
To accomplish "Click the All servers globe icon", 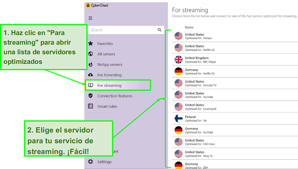I will pos(91,54).
